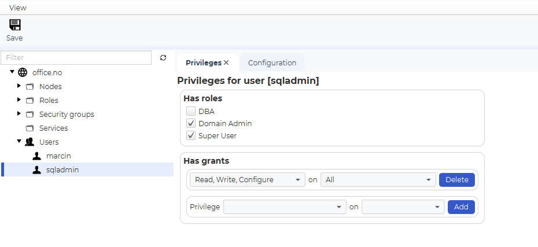Open the empty Privilege dropdown
538x247 pixels.
click(285, 207)
